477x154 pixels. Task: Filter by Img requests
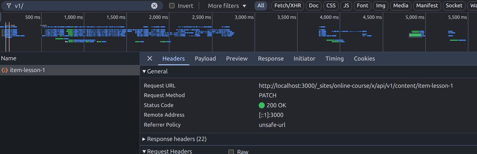pos(381,6)
